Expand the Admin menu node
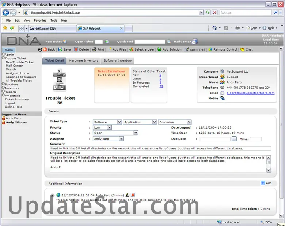The image size is (285, 226). pyautogui.click(x=3, y=54)
